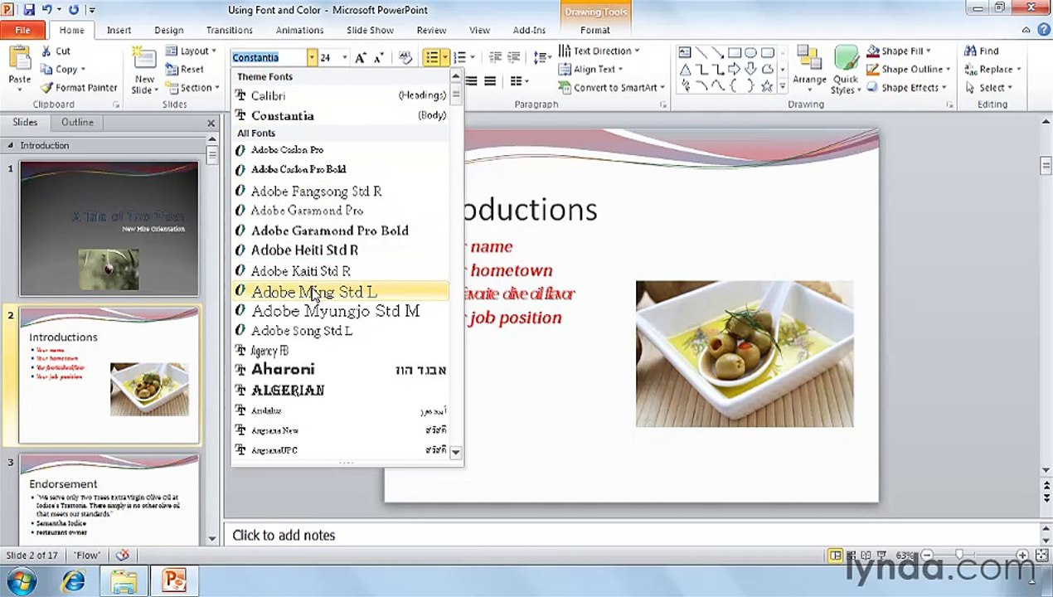Image resolution: width=1053 pixels, height=597 pixels.
Task: Choose the Algerian font from list
Action: pos(340,390)
